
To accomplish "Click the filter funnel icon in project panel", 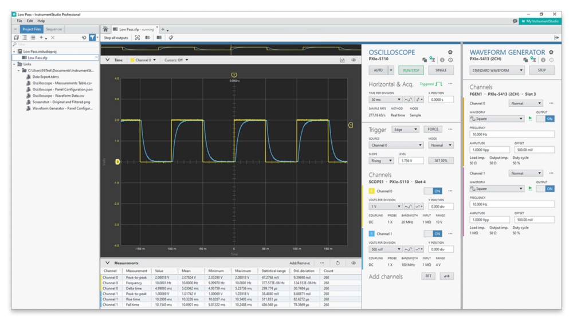I will pos(92,37).
